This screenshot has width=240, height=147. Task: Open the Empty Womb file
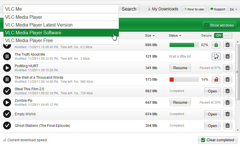coord(212,114)
